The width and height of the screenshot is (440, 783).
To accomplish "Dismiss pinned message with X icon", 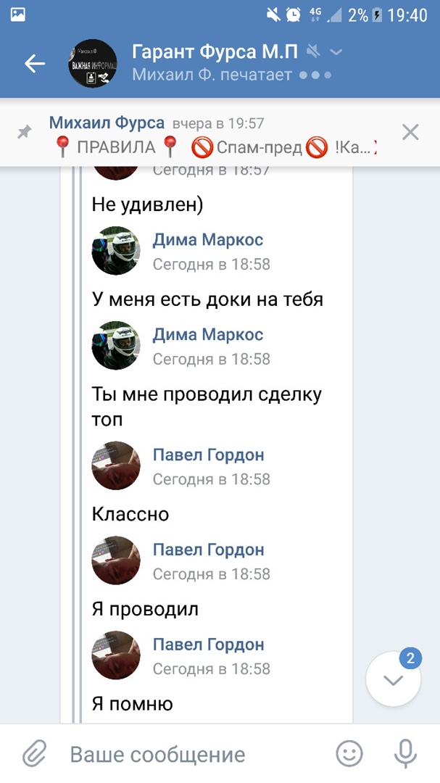I will 410,133.
